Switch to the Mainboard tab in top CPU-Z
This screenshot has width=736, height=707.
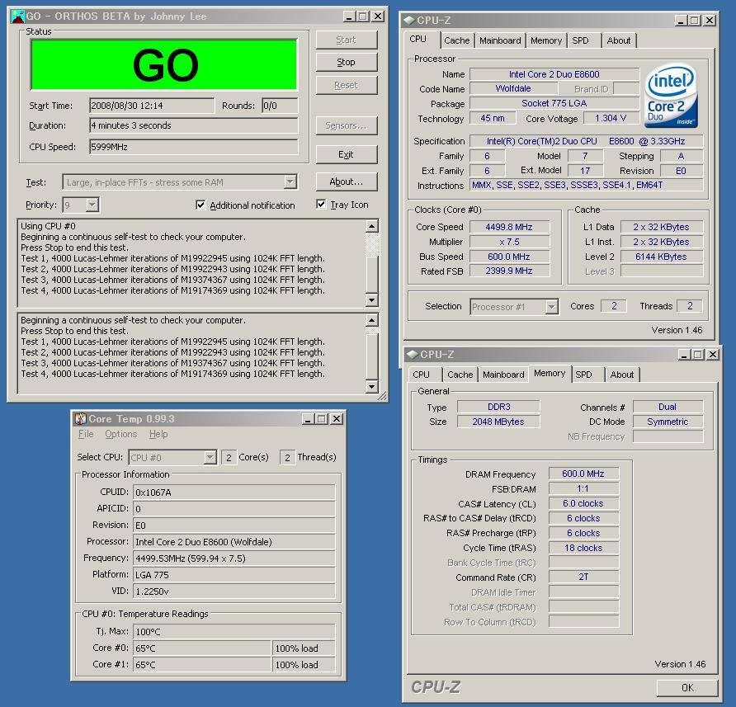[x=500, y=40]
